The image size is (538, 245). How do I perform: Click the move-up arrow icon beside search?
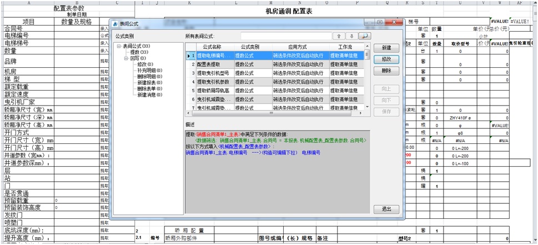(x=337, y=36)
